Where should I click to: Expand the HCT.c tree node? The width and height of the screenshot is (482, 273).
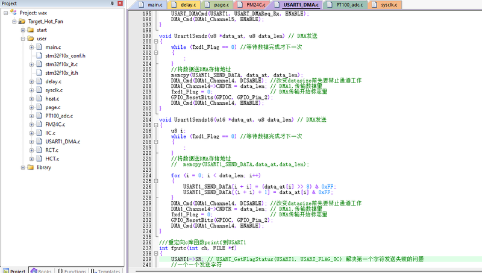31,159
